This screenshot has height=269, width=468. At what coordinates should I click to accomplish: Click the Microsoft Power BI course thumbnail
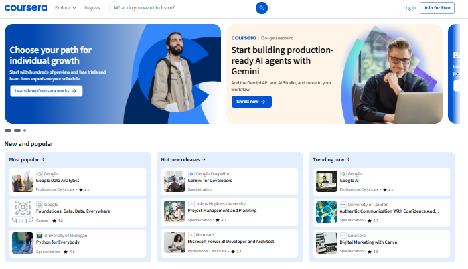pyautogui.click(x=175, y=242)
